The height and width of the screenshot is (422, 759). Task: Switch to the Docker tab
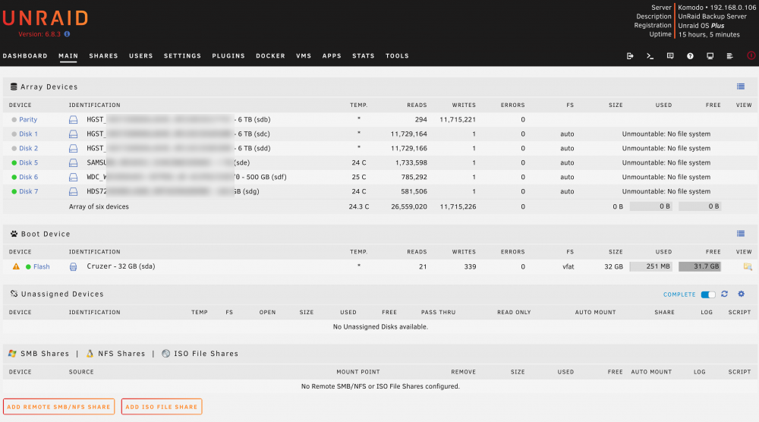(271, 56)
